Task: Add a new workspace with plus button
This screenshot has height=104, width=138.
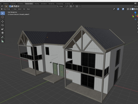Action: (x=72, y=4)
